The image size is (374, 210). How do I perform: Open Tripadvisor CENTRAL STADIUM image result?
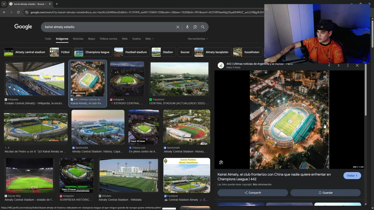pos(179,79)
